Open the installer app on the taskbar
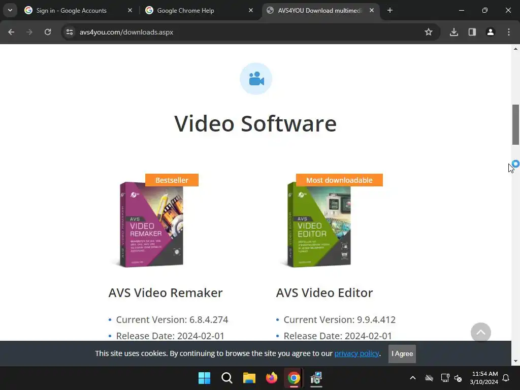Screen dimensions: 520x390 pos(316,378)
